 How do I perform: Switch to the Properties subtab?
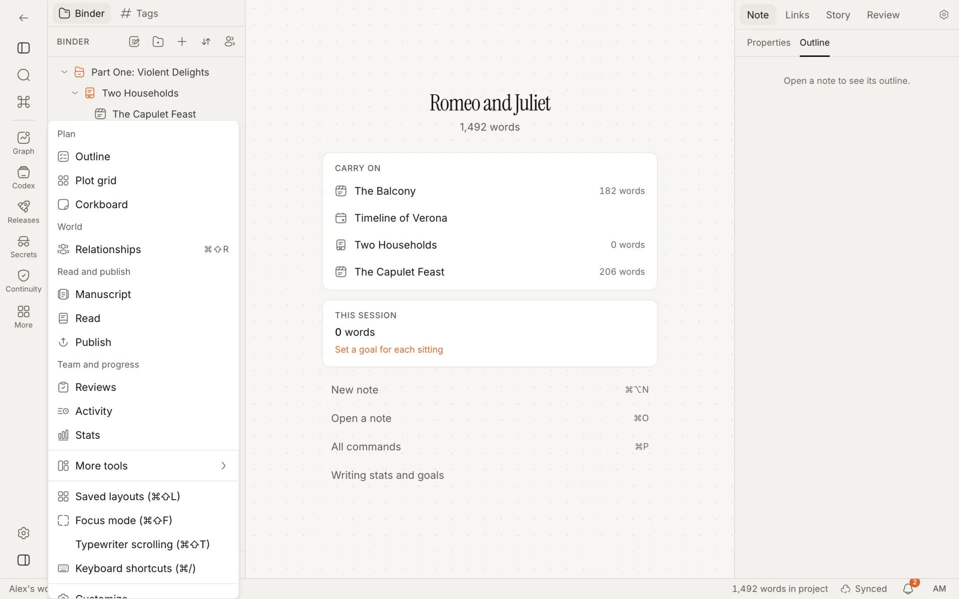point(768,43)
